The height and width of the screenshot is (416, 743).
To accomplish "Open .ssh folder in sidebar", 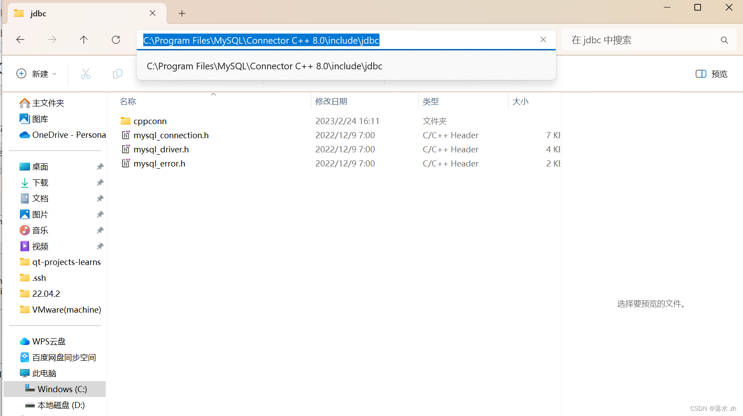I will [33, 278].
